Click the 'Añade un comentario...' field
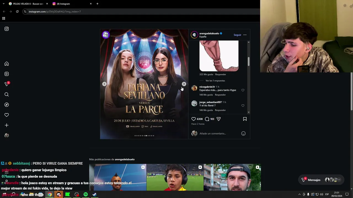 (x=219, y=134)
